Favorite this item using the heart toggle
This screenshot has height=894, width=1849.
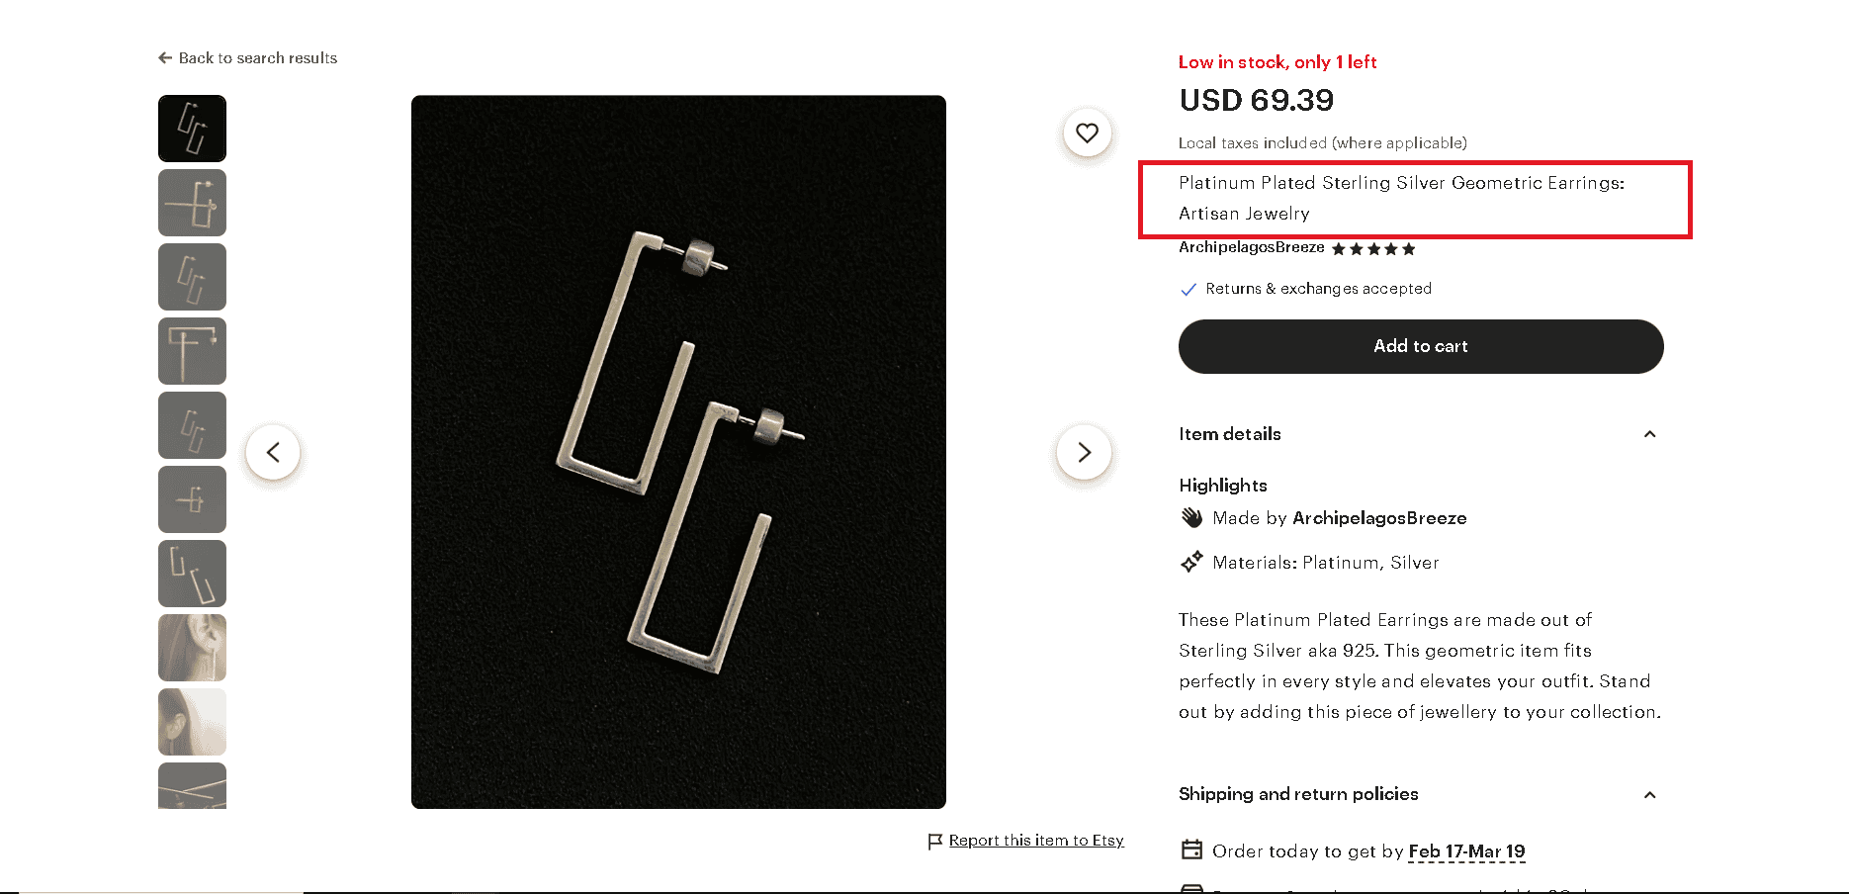pos(1087,133)
